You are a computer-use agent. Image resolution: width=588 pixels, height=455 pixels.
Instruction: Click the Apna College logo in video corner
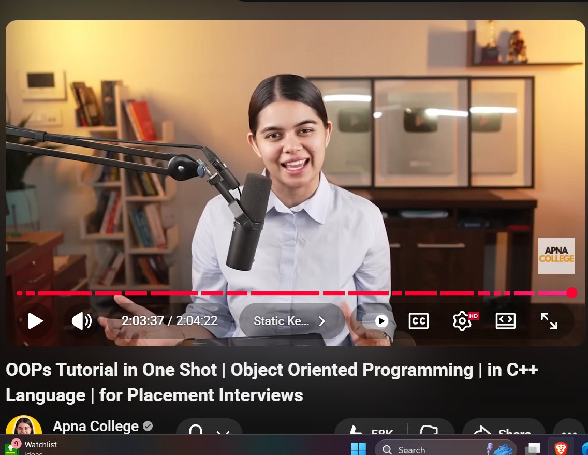(556, 255)
